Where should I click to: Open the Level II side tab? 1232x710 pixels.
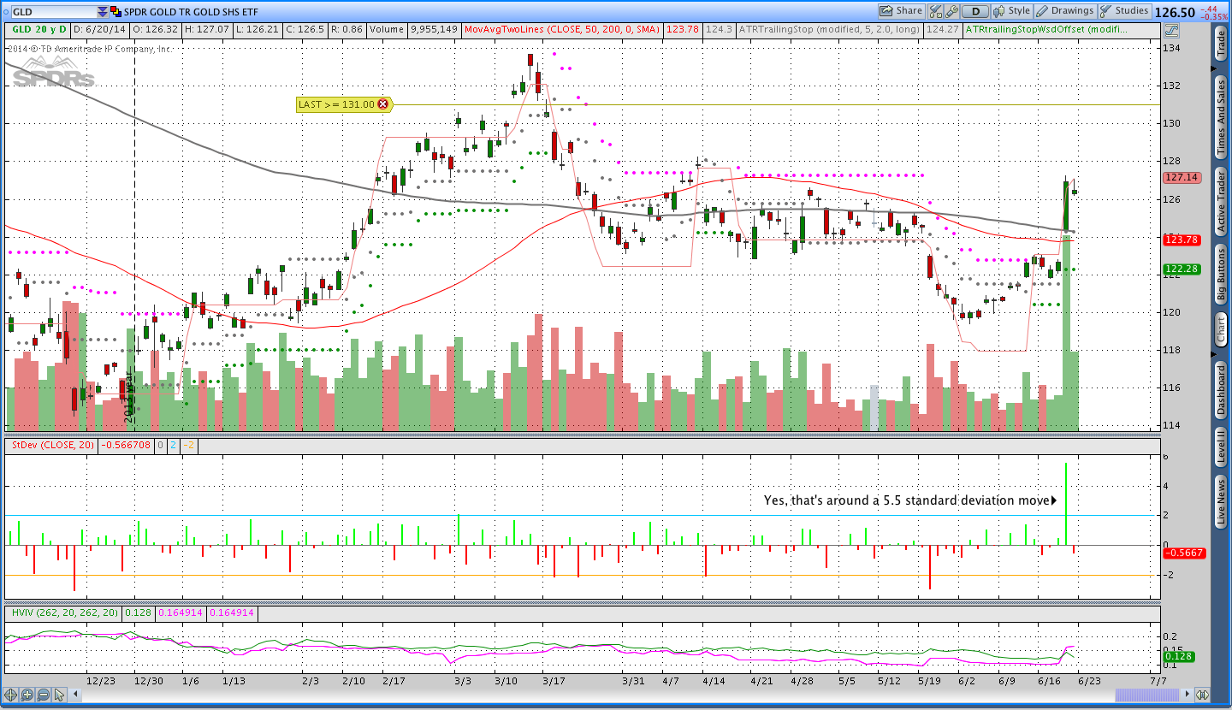tap(1221, 447)
